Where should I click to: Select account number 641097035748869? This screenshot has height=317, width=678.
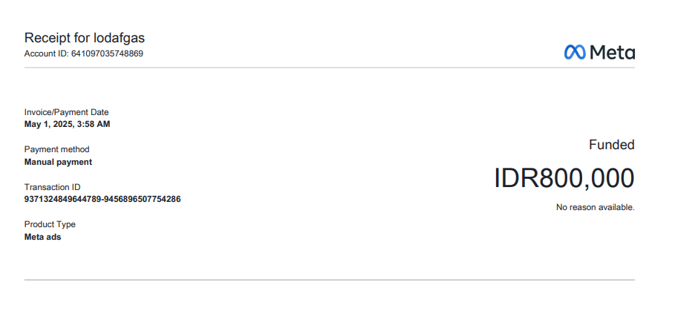click(107, 54)
